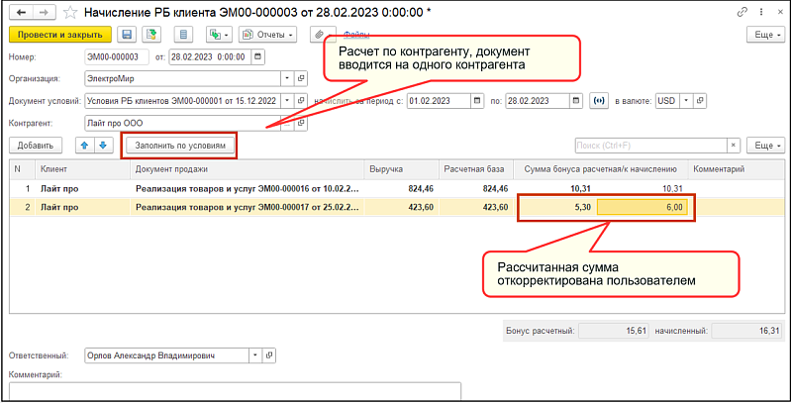Image resolution: width=791 pixels, height=403 pixels.
Task: Open the Лайт про ООО counterparty card icon
Action: click(x=301, y=123)
